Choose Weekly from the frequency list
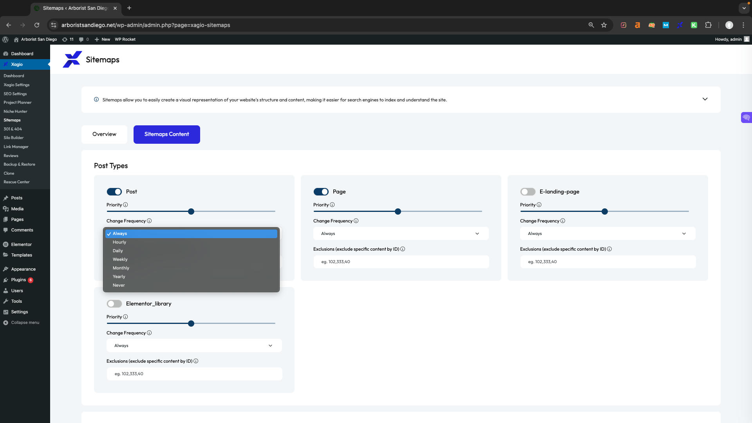 pyautogui.click(x=191, y=259)
